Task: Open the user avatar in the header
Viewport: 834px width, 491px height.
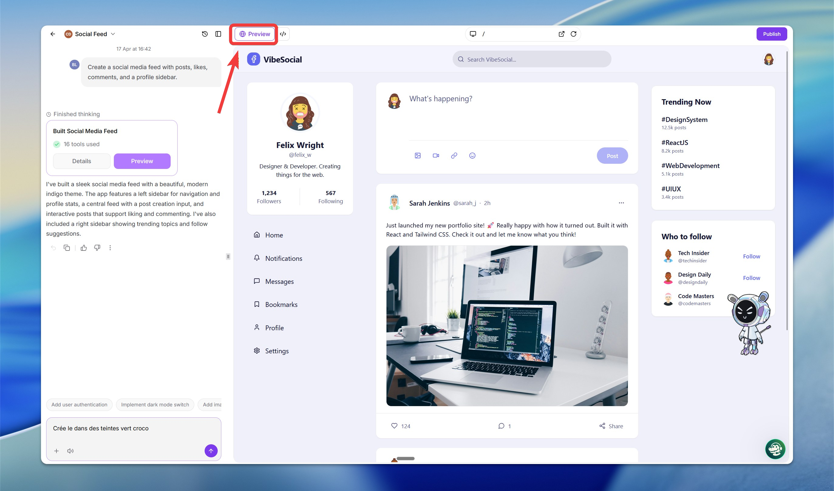Action: pyautogui.click(x=768, y=59)
